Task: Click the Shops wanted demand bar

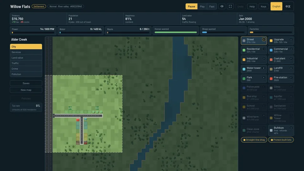Action: click(x=223, y=31)
